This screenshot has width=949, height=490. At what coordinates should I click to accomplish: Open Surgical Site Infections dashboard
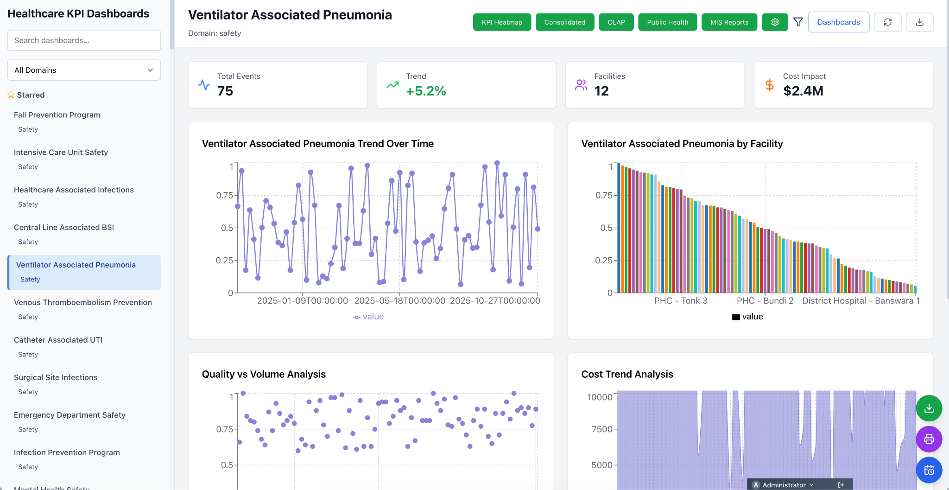click(x=84, y=385)
